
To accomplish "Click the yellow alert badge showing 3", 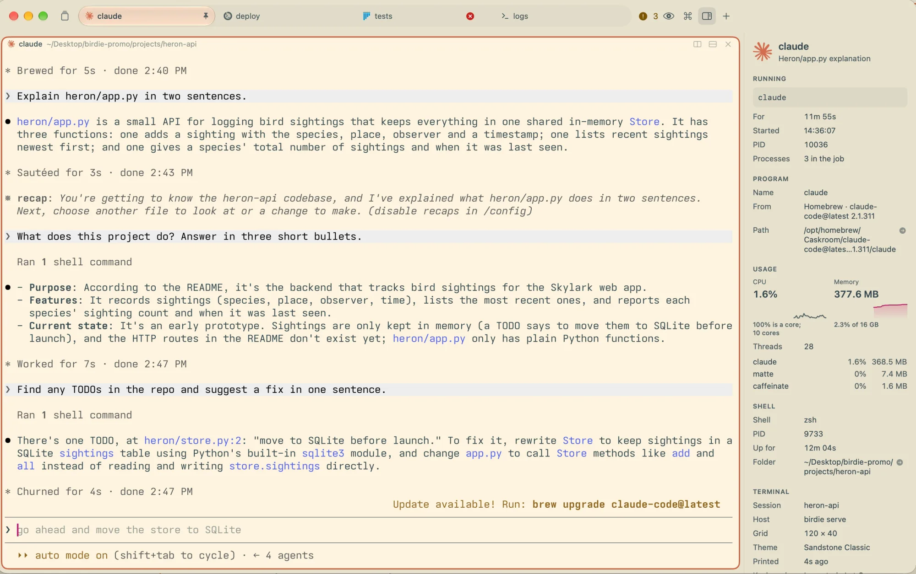I will [x=648, y=16].
